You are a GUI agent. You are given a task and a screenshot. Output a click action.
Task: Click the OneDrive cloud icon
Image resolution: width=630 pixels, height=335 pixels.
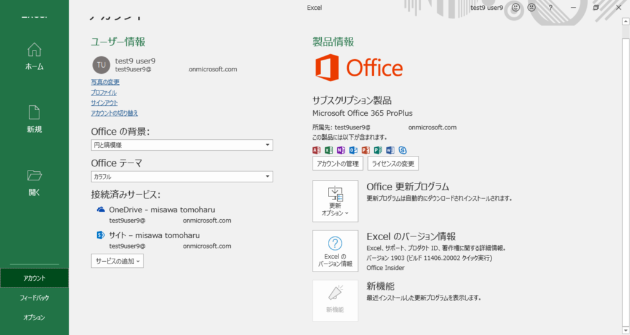(x=100, y=209)
